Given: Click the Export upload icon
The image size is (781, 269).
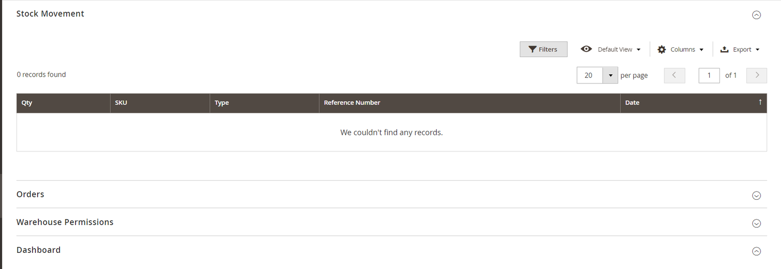Looking at the screenshot, I should tap(724, 49).
